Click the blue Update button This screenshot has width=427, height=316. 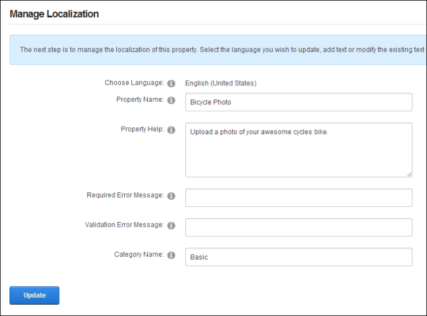(34, 295)
